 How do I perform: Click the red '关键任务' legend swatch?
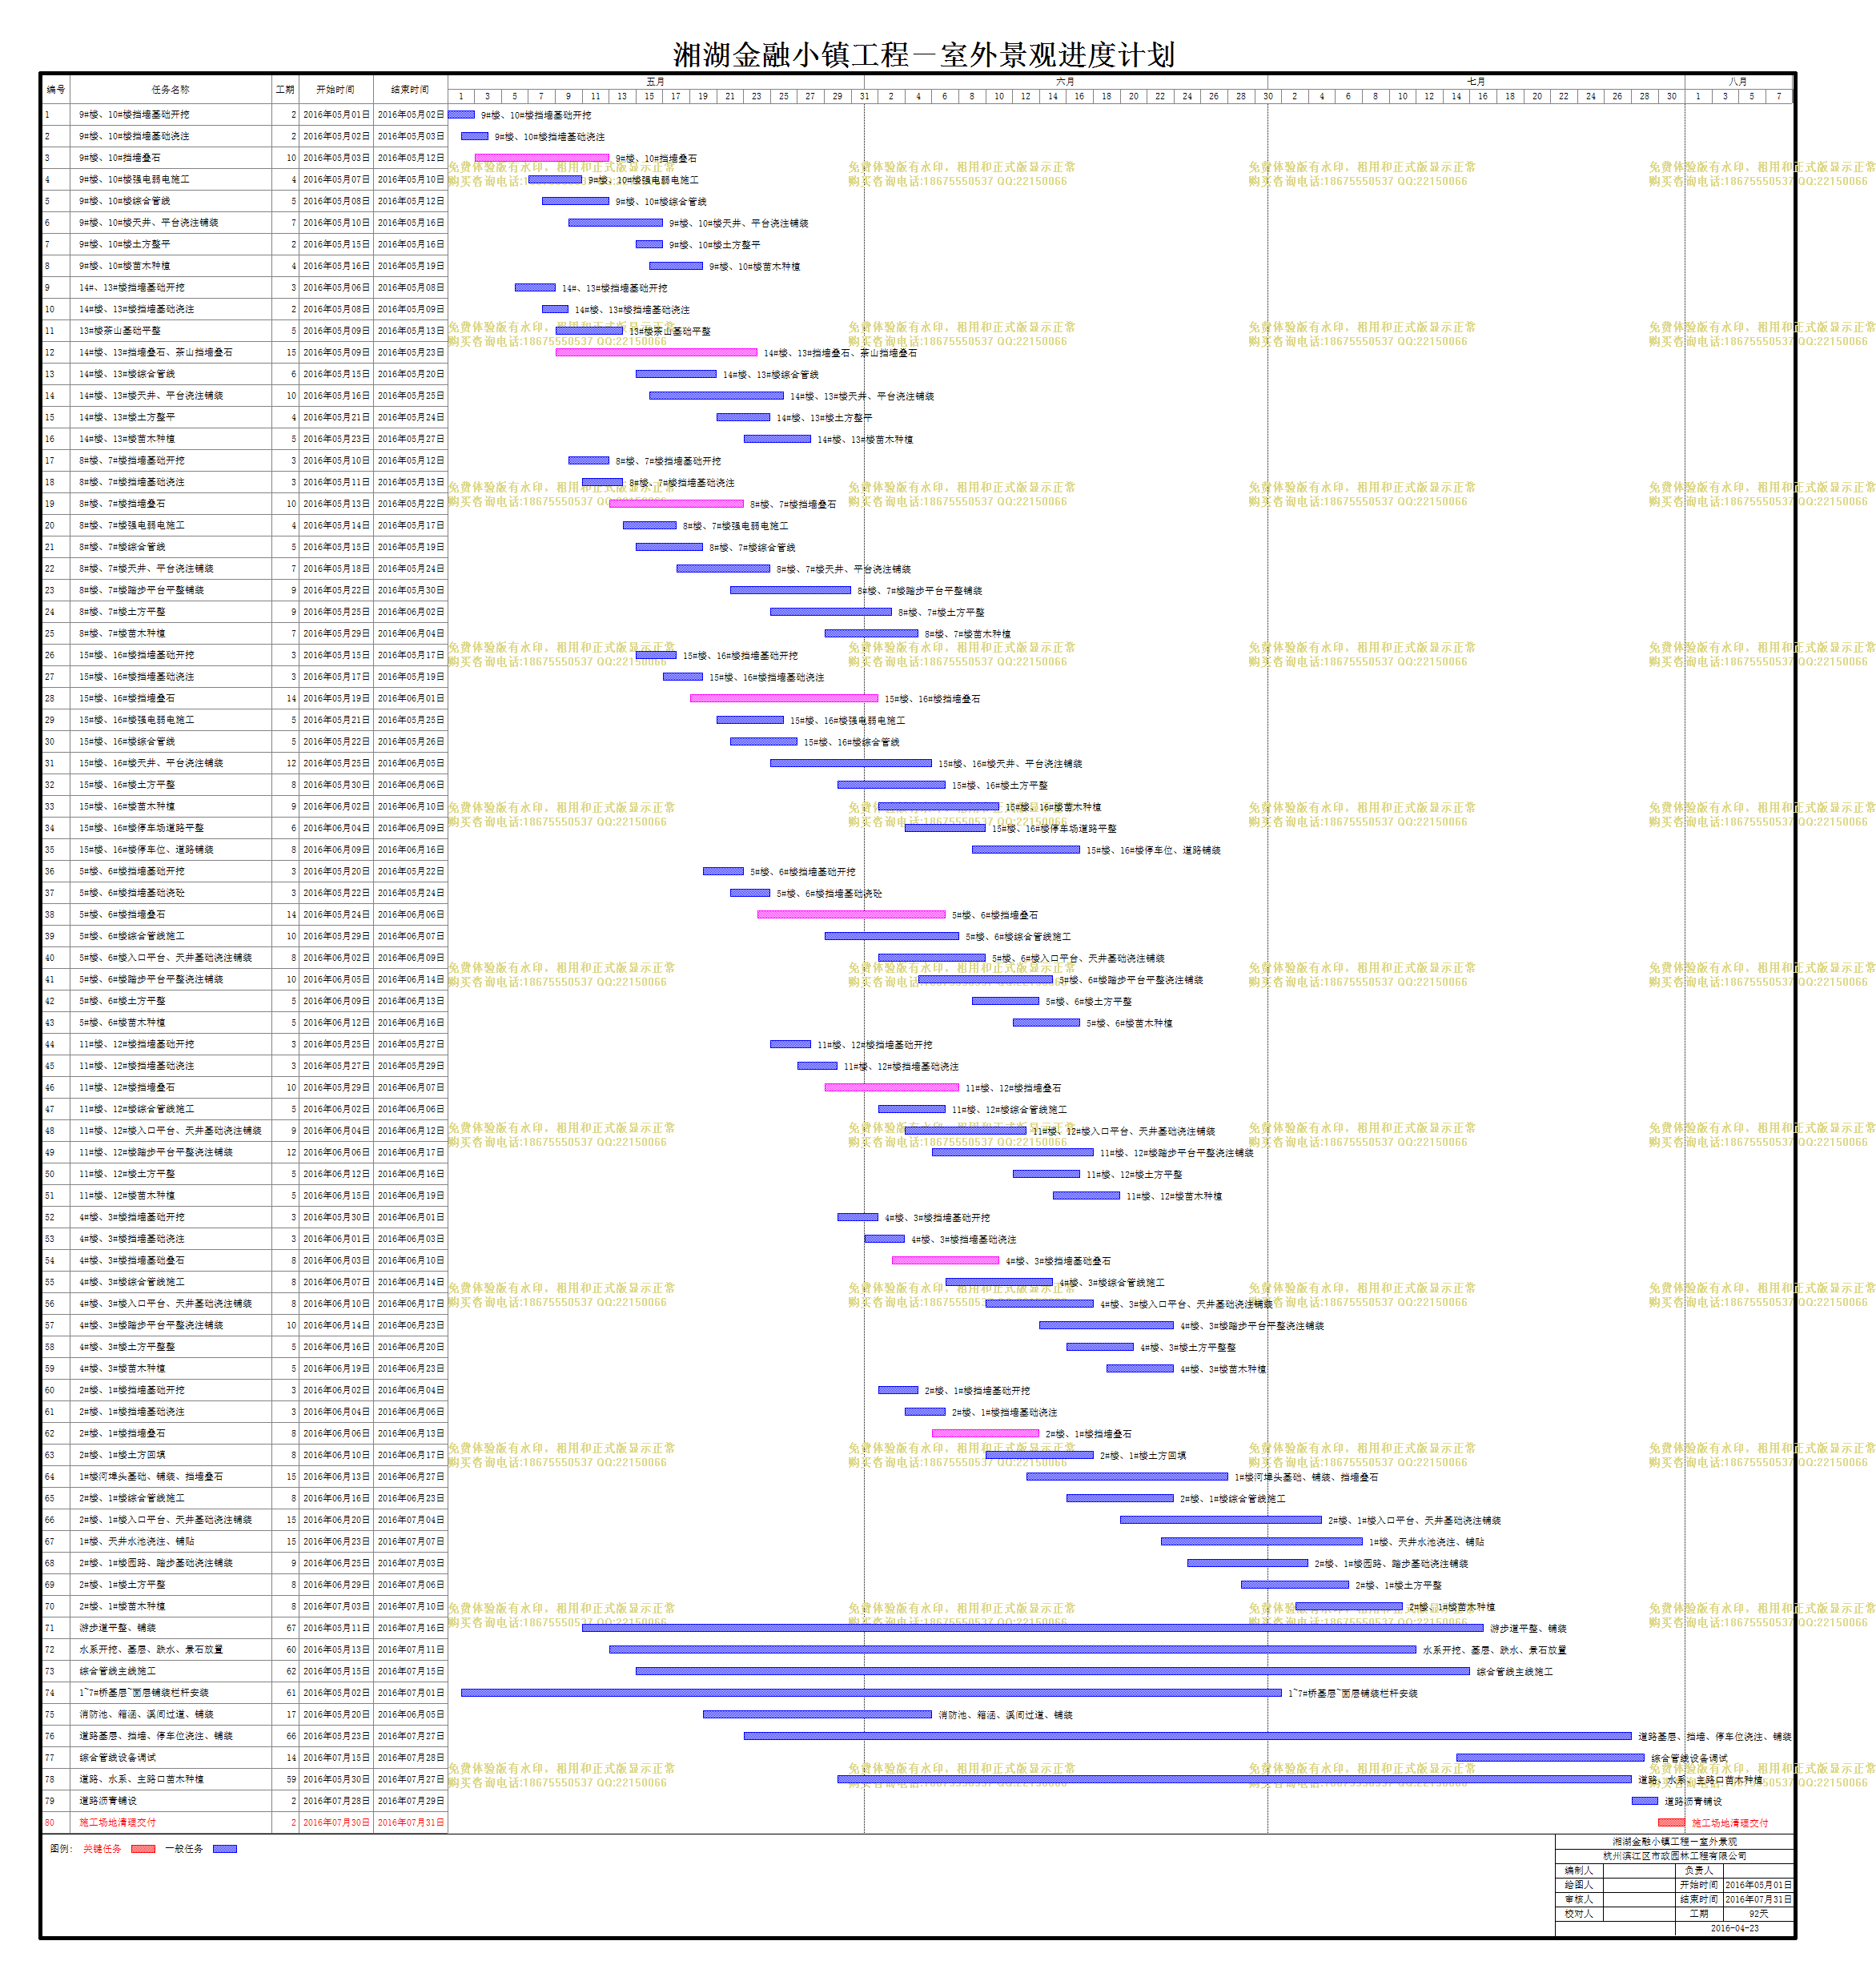pos(143,1848)
